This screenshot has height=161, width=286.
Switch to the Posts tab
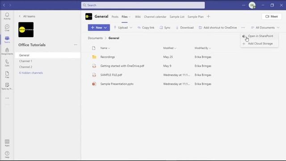pyautogui.click(x=115, y=17)
